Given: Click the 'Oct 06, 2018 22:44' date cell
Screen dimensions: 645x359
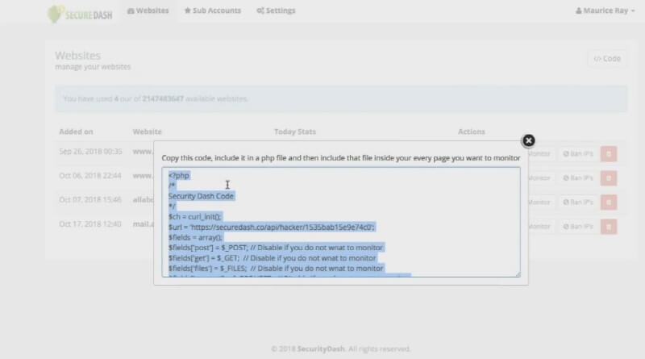Looking at the screenshot, I should click(x=90, y=176).
